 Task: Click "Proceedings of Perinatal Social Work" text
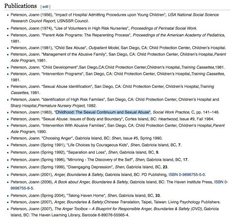click(163, 28)
